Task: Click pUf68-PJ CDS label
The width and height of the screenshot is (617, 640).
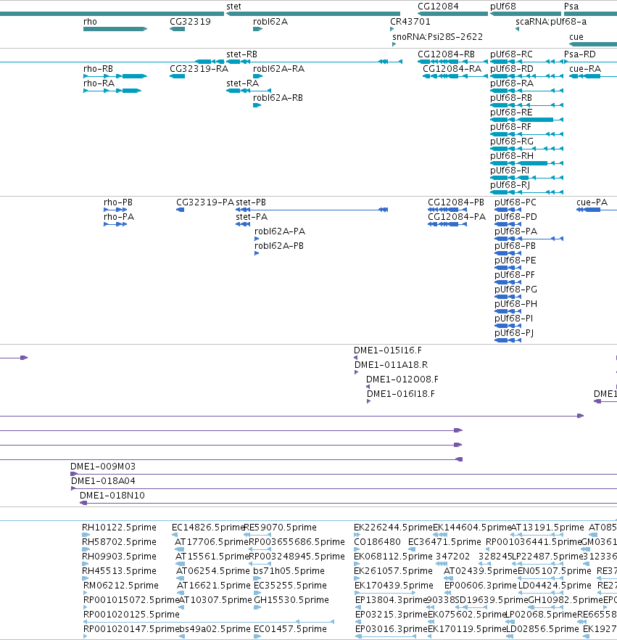Action: click(x=514, y=333)
